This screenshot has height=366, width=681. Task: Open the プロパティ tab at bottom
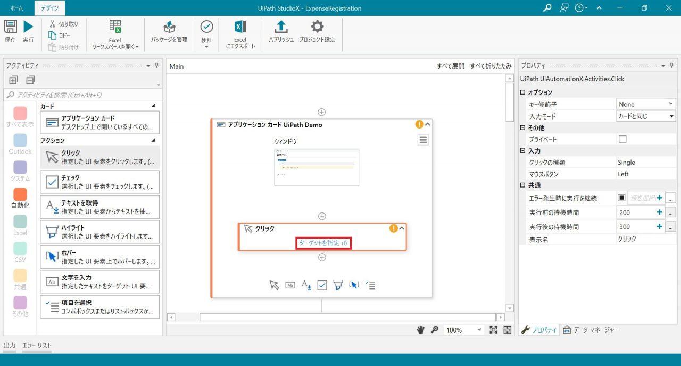pyautogui.click(x=539, y=330)
